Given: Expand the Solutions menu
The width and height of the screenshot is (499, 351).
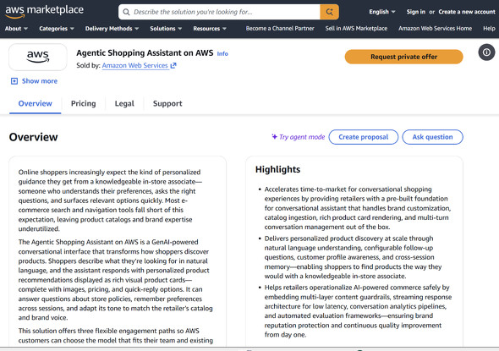Looking at the screenshot, I should (166, 29).
